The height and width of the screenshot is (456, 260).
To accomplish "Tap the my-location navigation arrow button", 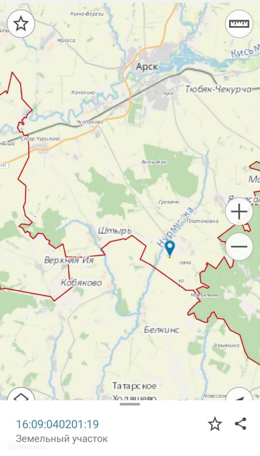I will coord(239,394).
